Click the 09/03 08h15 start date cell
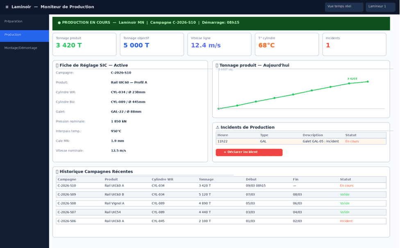 pos(256,186)
